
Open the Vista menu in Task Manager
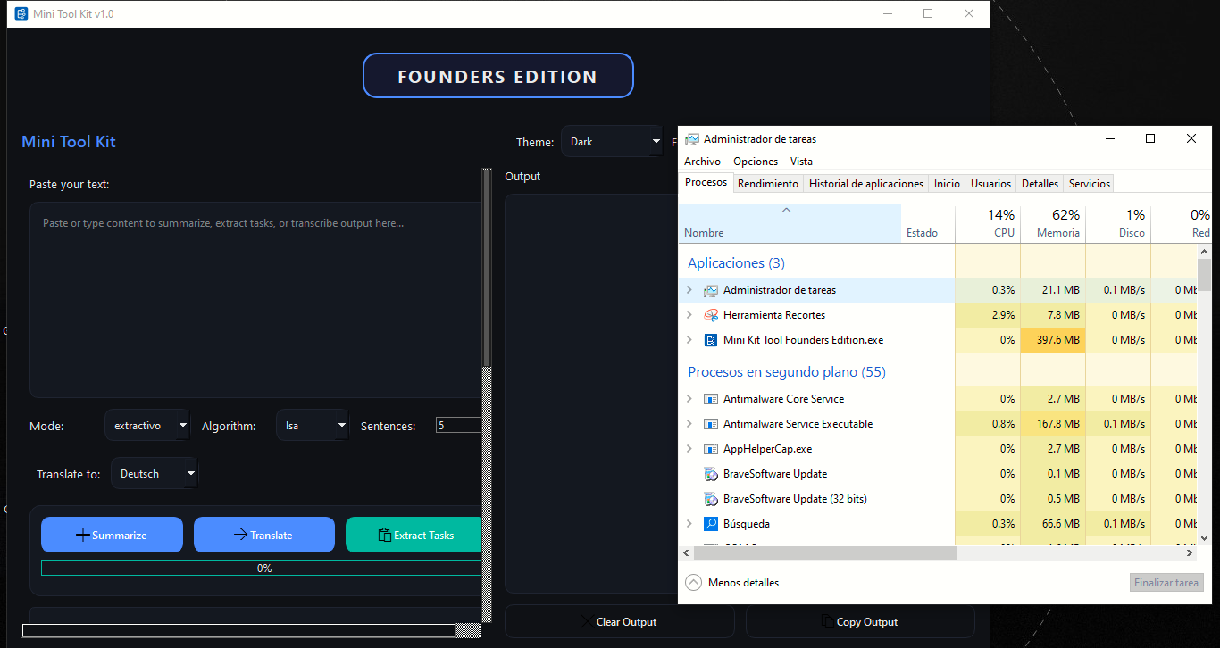tap(801, 162)
